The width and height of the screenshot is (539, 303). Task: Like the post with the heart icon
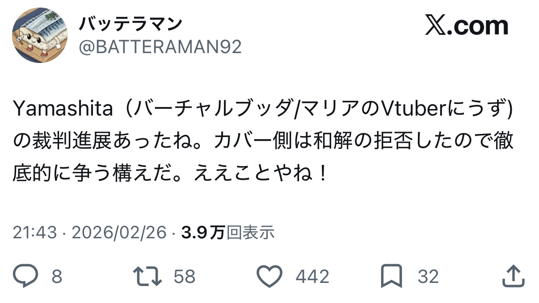tap(270, 277)
